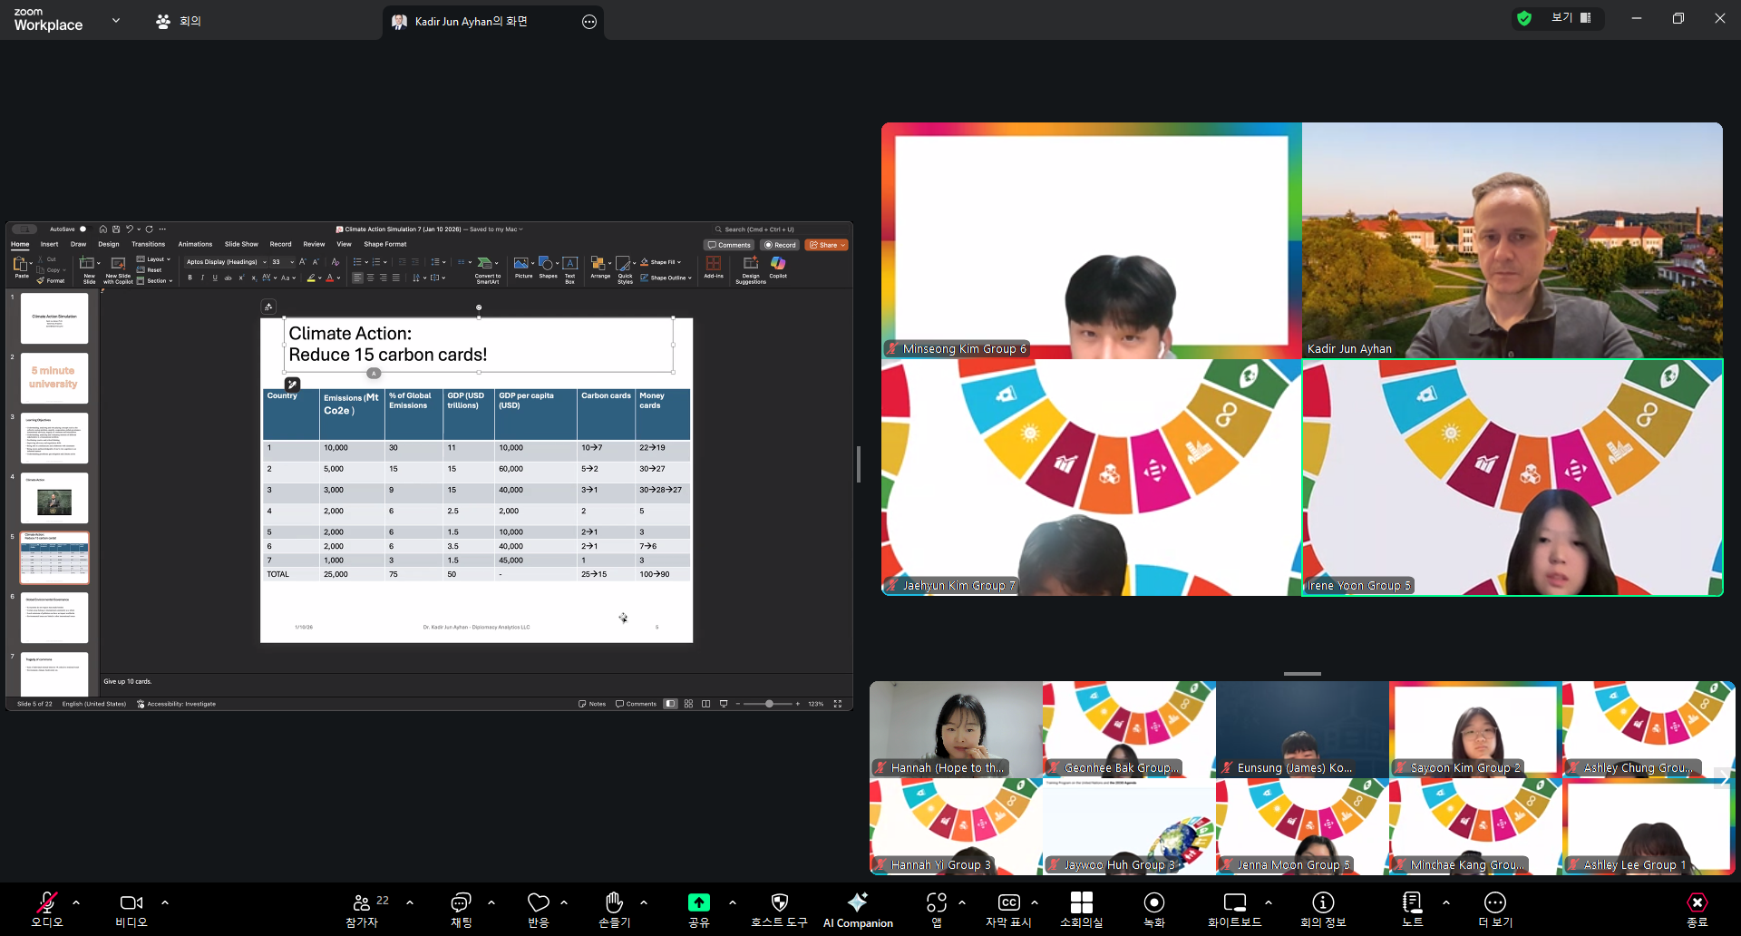
Task: Open the 보기 view layout menu
Action: tap(1571, 18)
